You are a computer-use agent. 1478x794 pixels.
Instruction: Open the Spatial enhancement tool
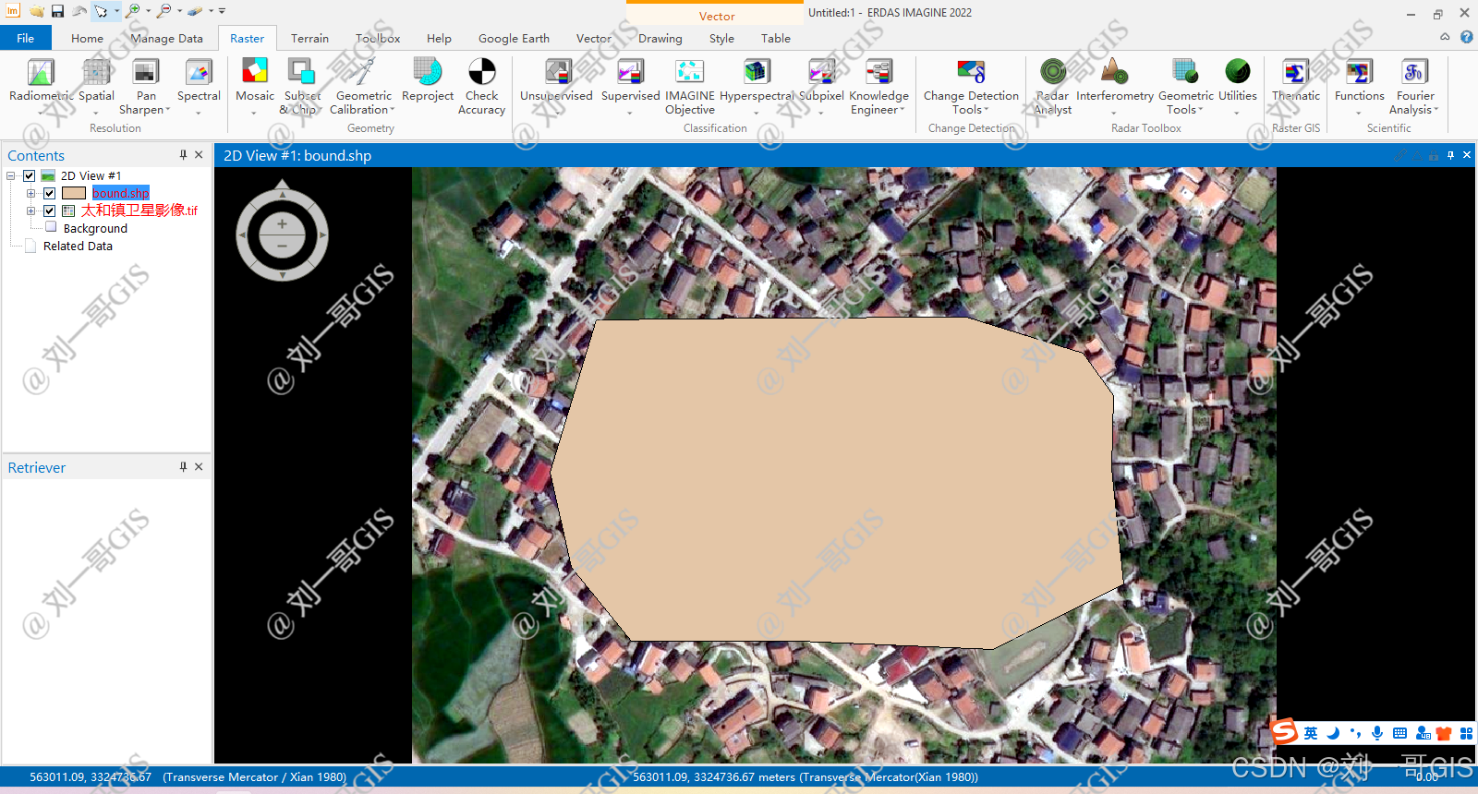(96, 81)
